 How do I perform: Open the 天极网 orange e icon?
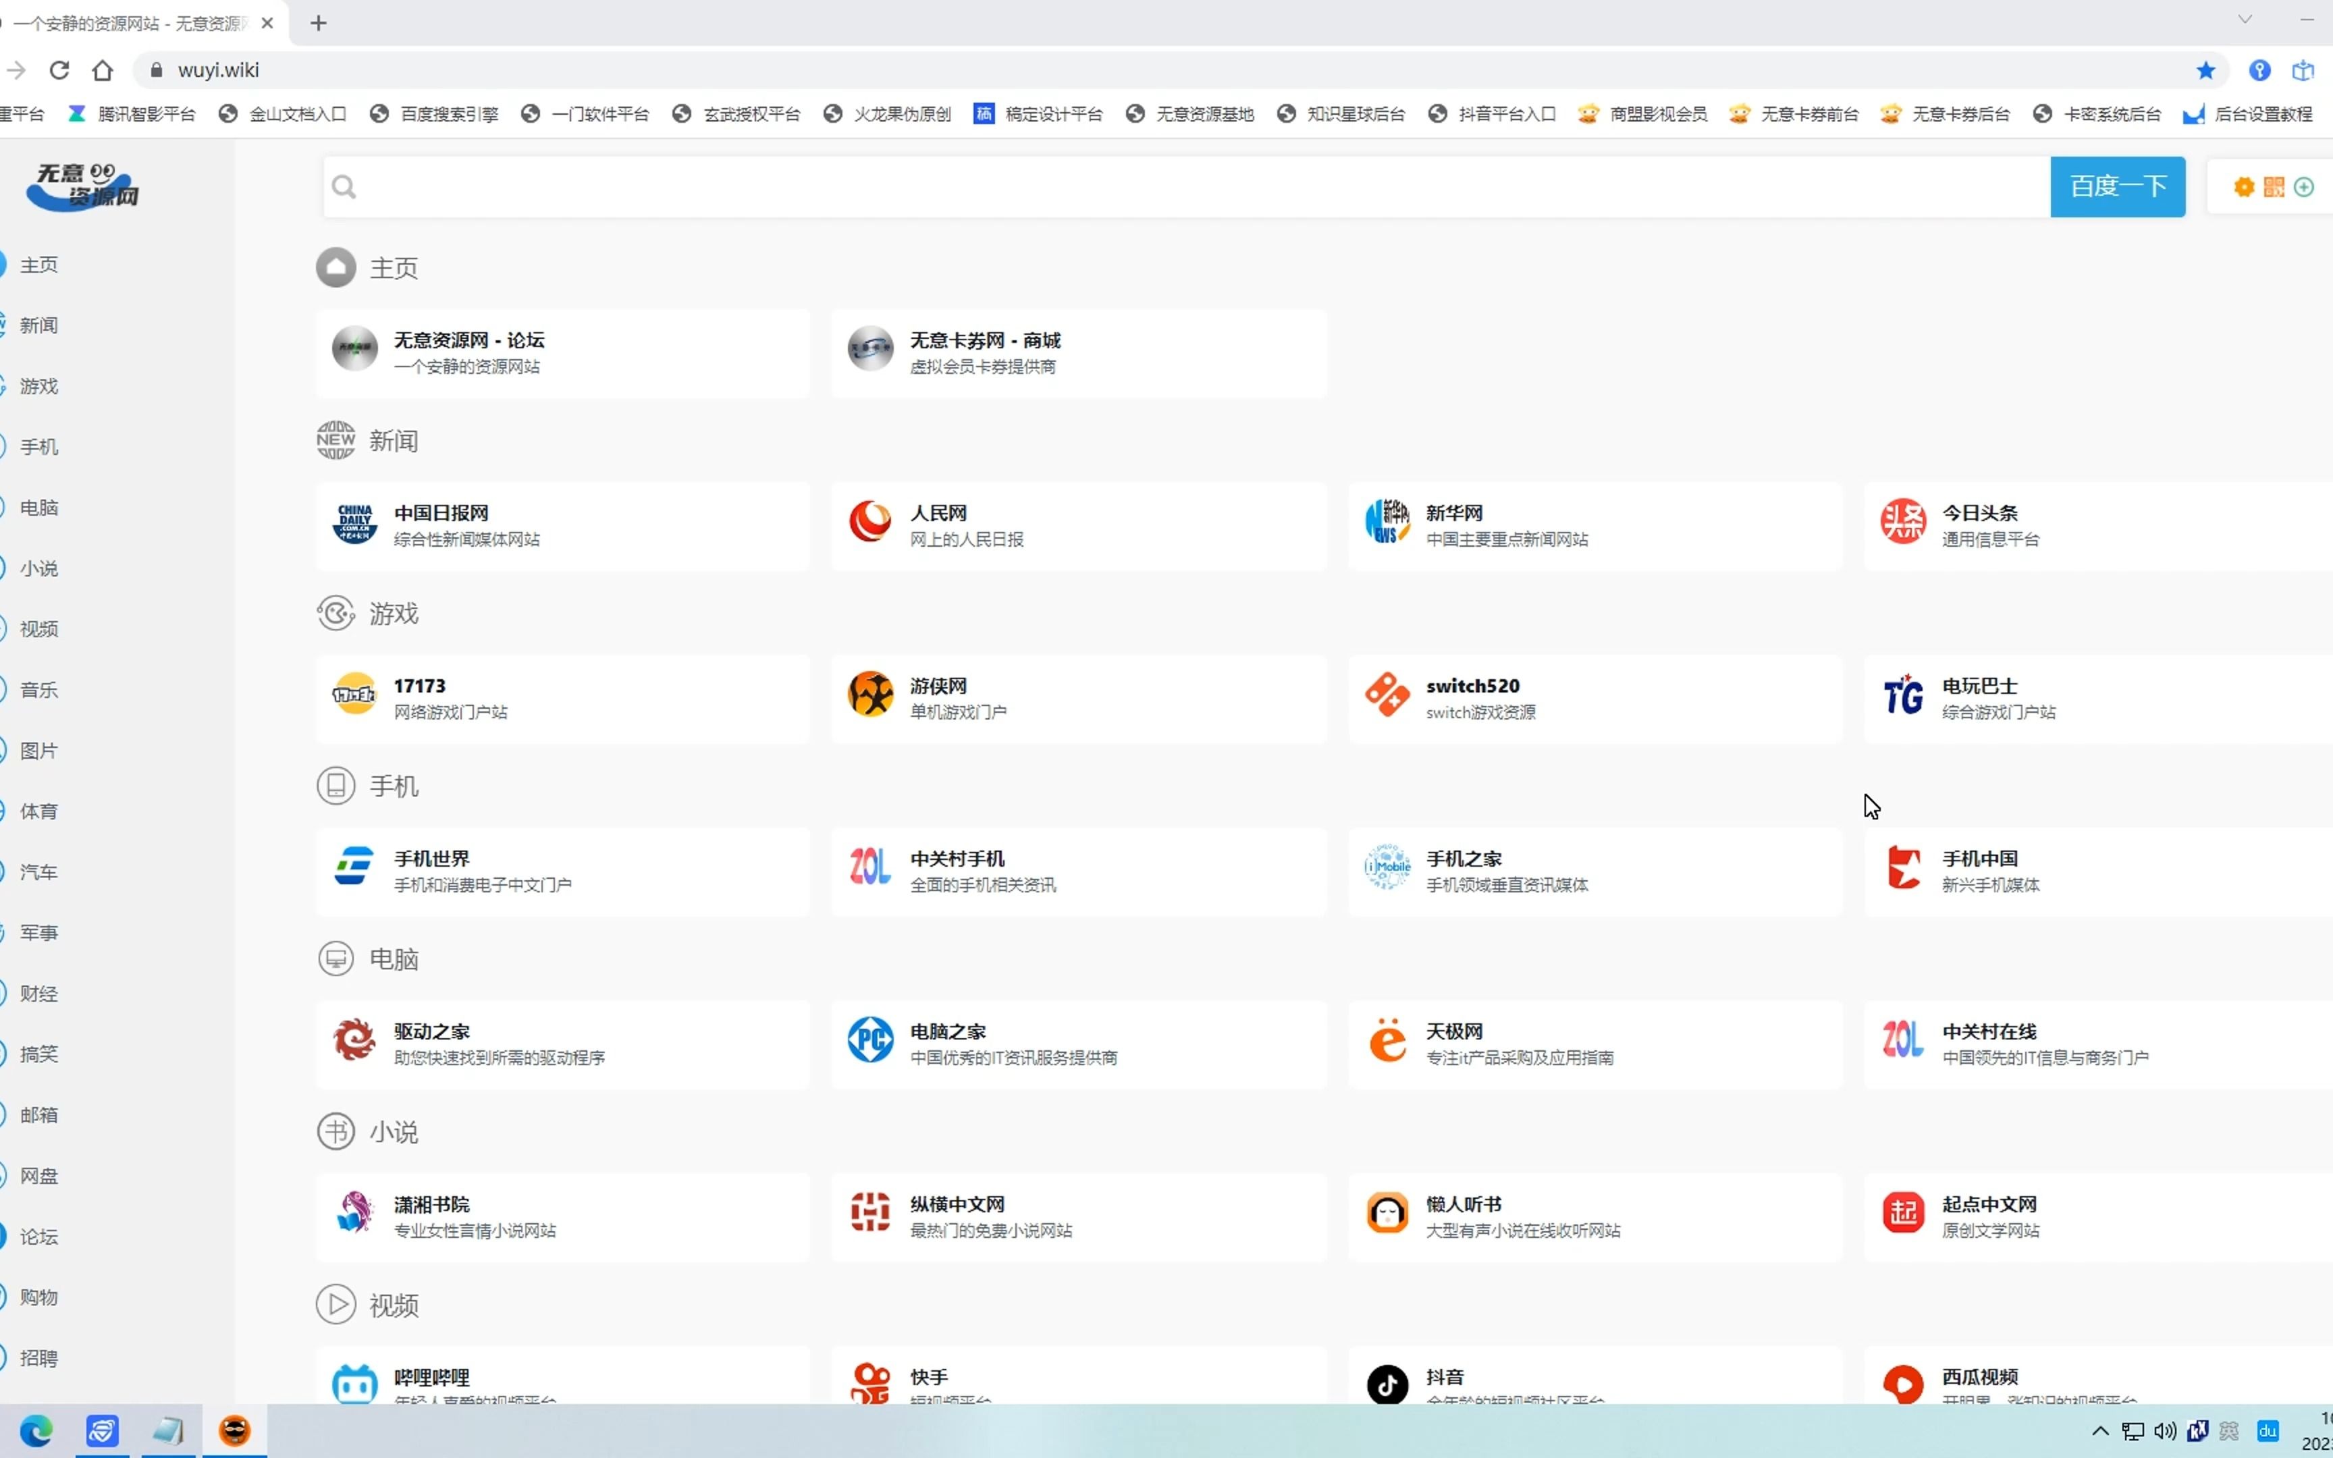click(1387, 1042)
